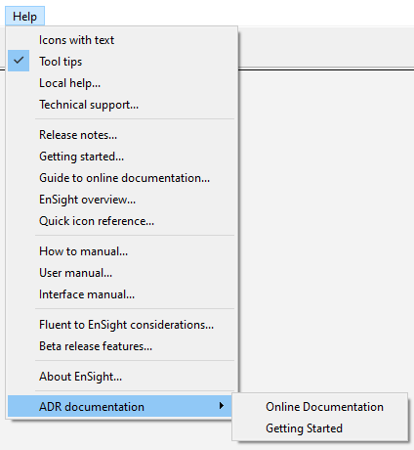Expand the ADR documentation submenu
Viewport: 414px width, 450px height.
pos(121,406)
